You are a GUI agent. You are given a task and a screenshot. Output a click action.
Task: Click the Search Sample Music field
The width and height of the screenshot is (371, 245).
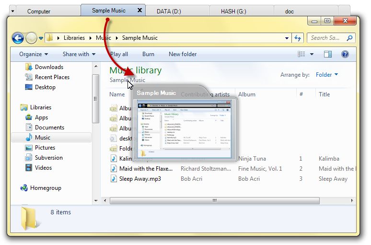(x=331, y=38)
